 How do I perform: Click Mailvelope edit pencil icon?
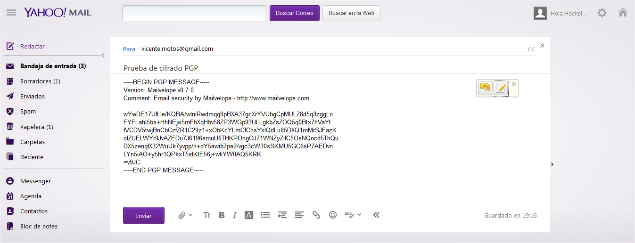501,88
